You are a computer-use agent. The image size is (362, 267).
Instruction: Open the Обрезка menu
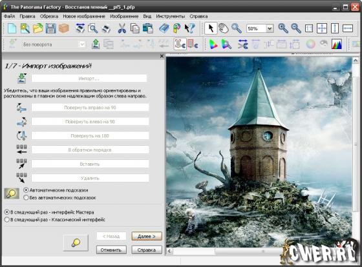point(49,16)
